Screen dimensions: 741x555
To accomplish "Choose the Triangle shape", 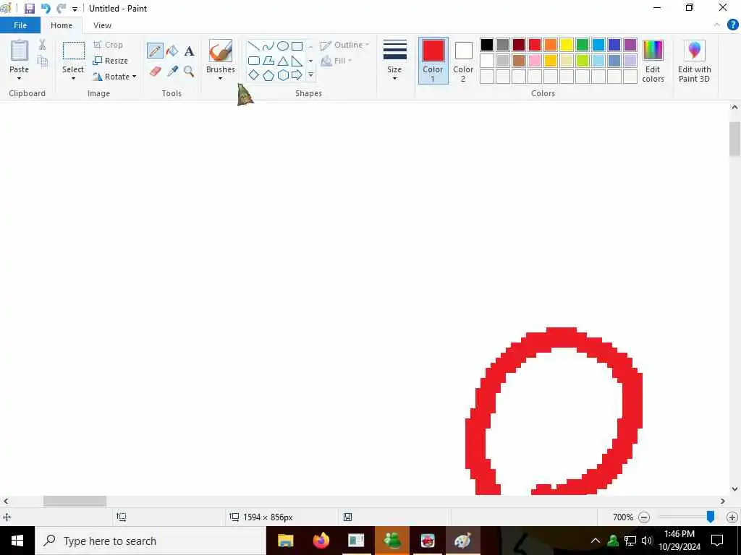I will click(283, 61).
